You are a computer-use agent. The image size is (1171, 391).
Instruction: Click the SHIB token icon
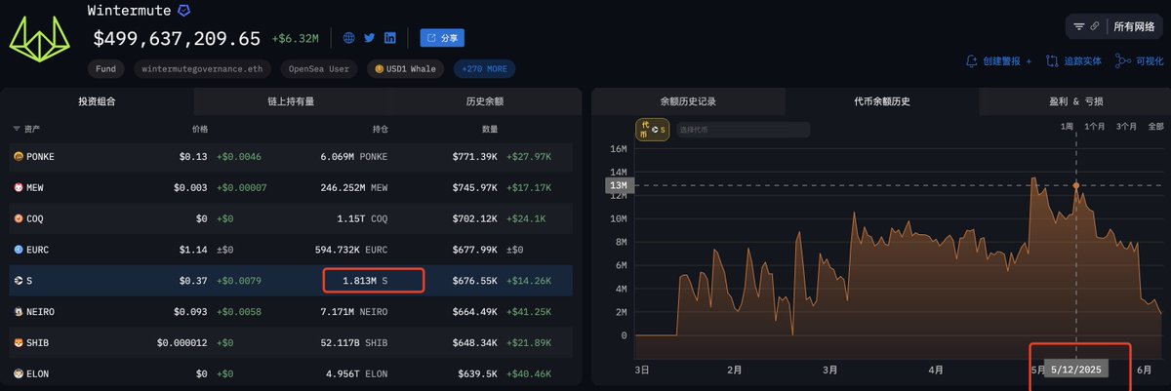(x=18, y=343)
